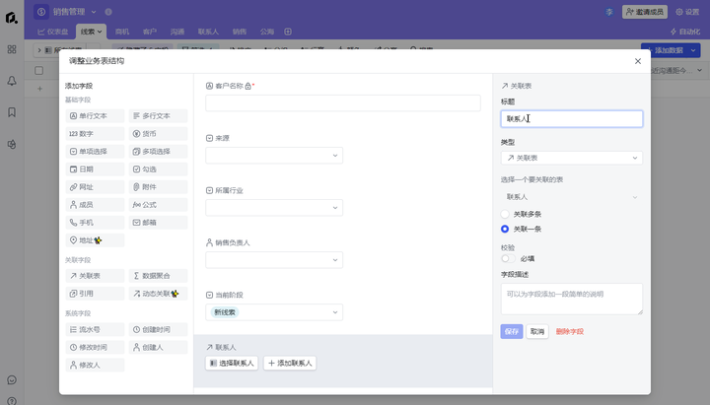This screenshot has width=710, height=405.
Task: Add a 数字 field type
Action: [x=95, y=133]
